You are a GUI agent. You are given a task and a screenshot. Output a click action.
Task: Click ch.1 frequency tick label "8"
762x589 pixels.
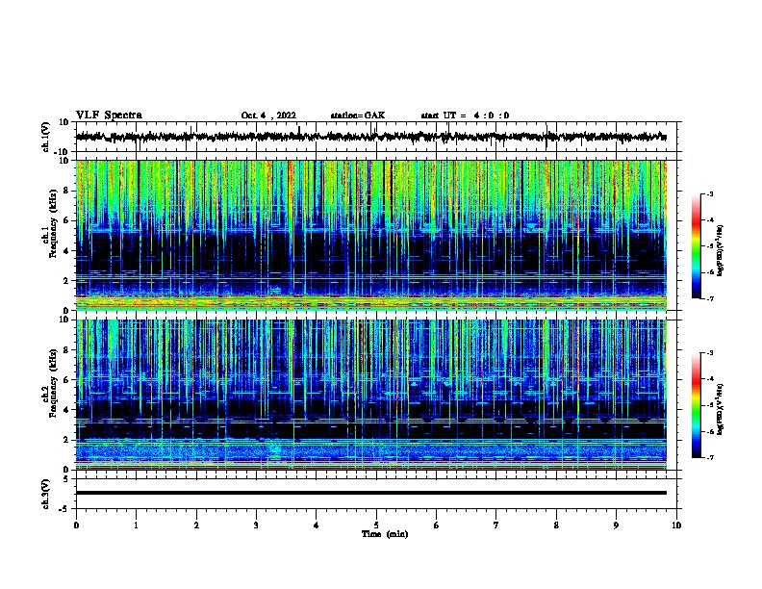tap(66, 191)
